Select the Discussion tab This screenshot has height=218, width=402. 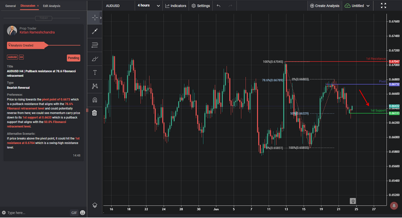pyautogui.click(x=27, y=5)
